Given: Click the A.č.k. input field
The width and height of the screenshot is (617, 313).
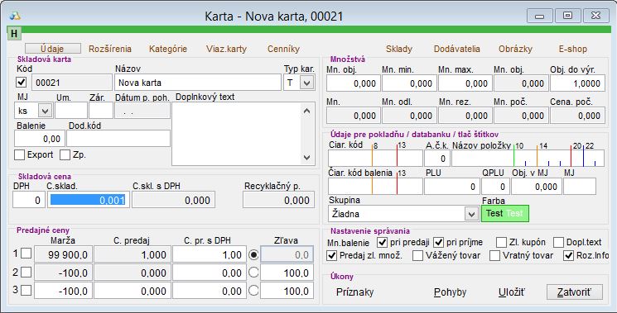Looking at the screenshot, I should click(x=437, y=159).
